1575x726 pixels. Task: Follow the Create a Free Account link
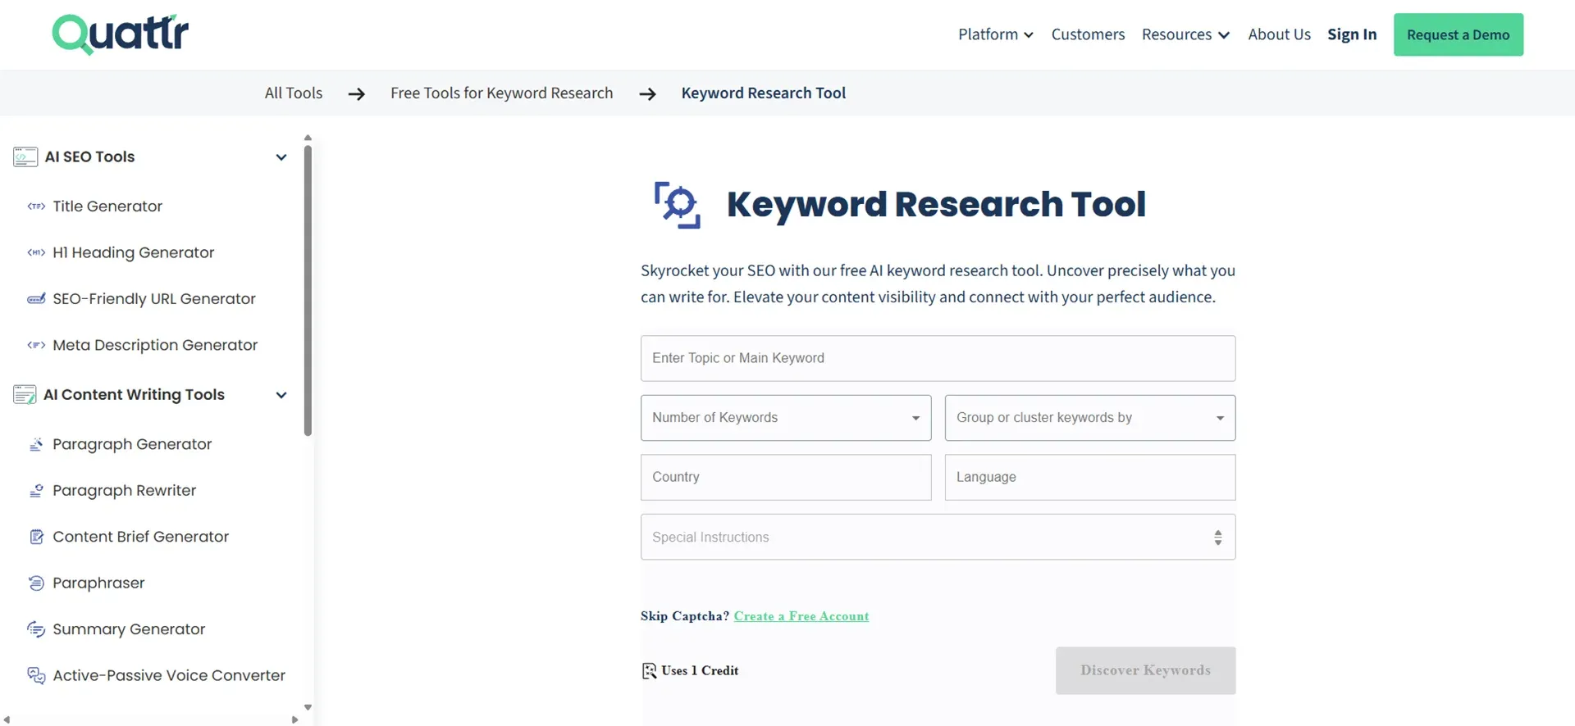[801, 616]
